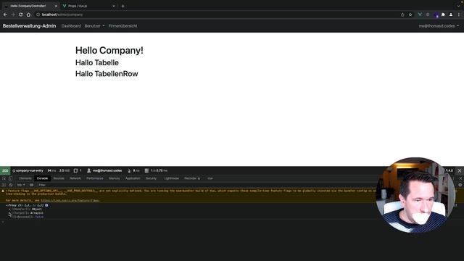This screenshot has width=464, height=261.
Task: Follow the feature-flags link in warning
Action: coord(70,201)
